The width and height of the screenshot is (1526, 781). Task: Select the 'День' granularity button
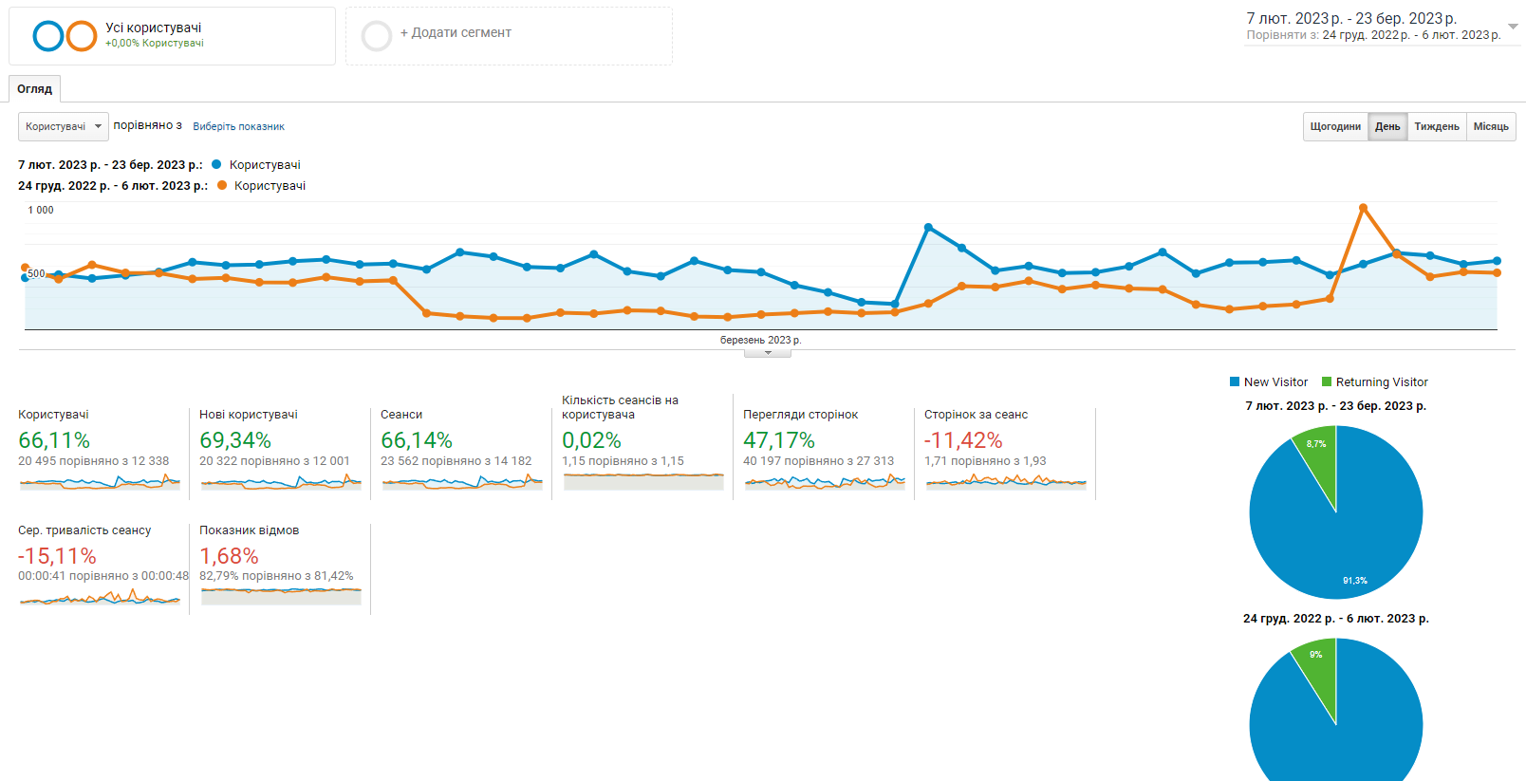tap(1387, 127)
